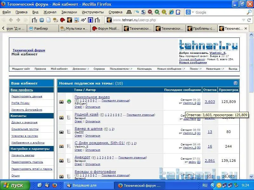Click the Internet Explorer icon in menu bar

click(171, 12)
